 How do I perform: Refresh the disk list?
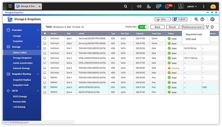[x=212, y=27]
